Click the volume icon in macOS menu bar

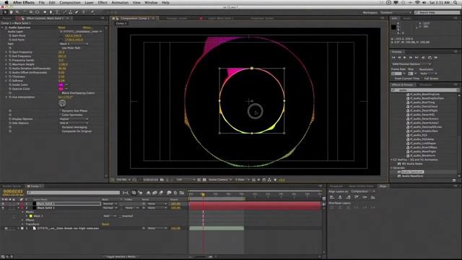[424, 2]
